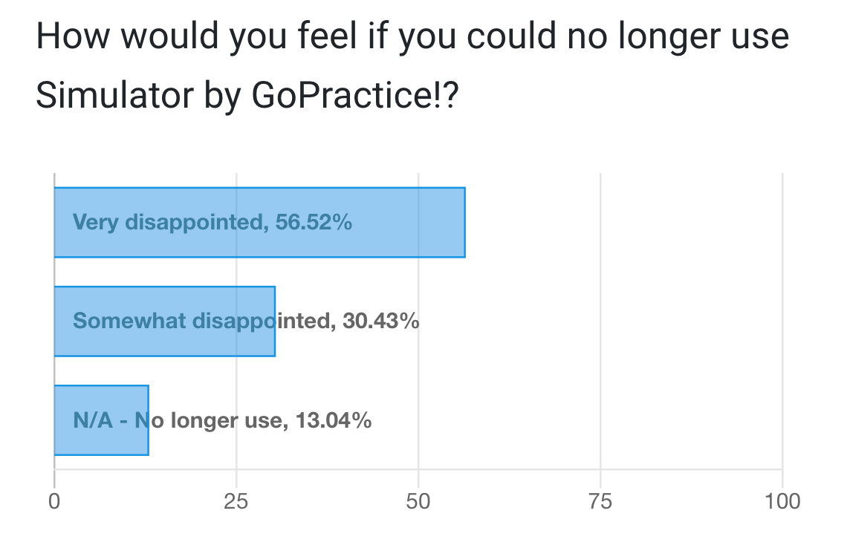Click the 30.43% value text

[x=381, y=322]
